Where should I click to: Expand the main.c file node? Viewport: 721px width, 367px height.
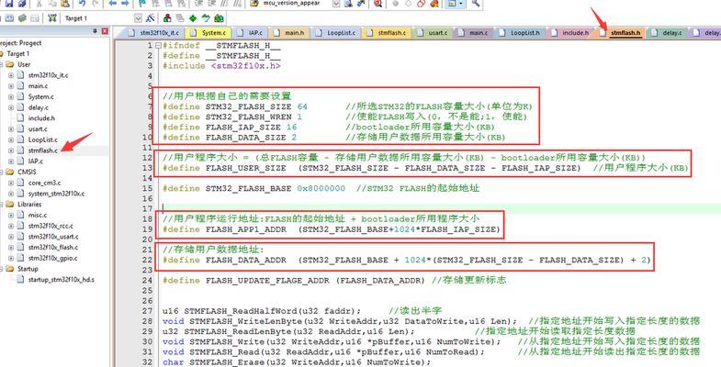(11, 85)
